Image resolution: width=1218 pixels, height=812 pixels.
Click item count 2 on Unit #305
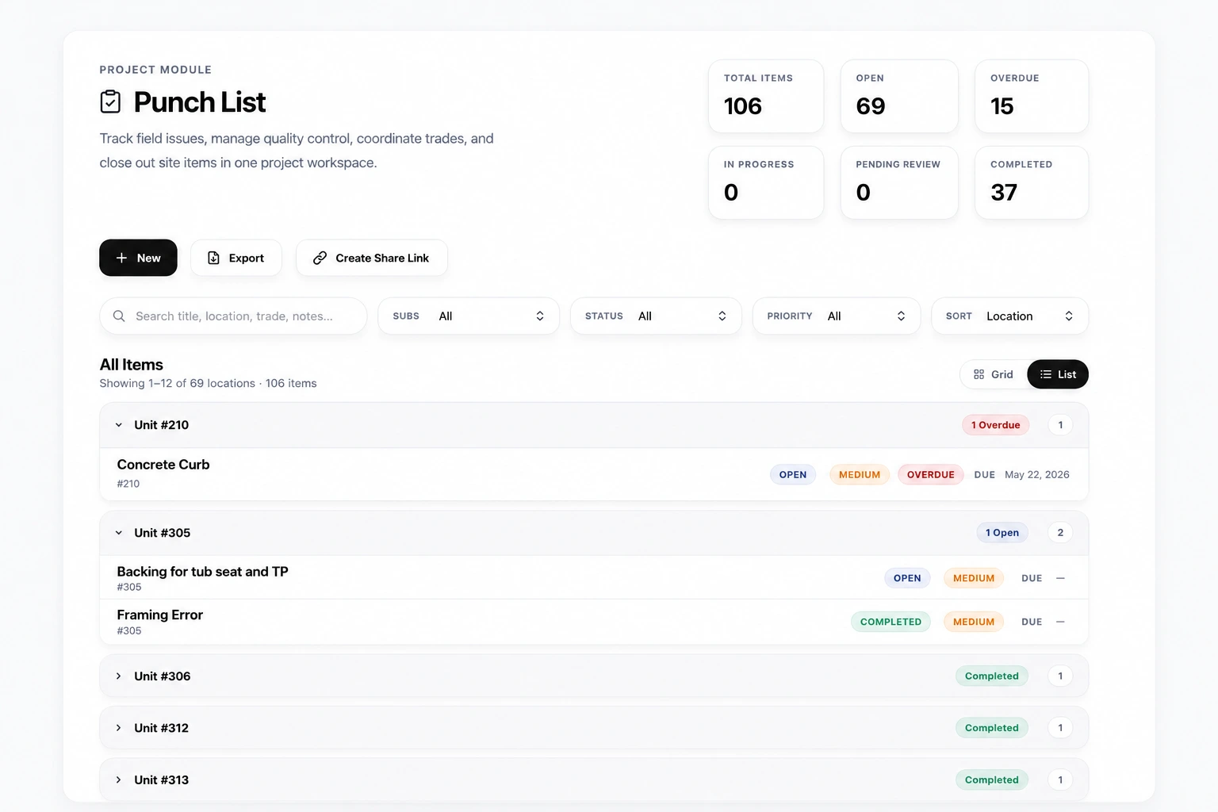click(1060, 533)
